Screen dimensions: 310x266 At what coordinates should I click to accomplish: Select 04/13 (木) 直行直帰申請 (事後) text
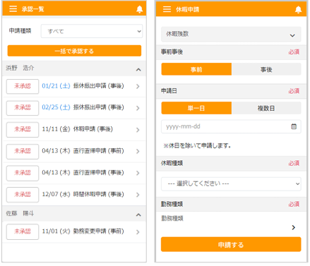pos(83,172)
